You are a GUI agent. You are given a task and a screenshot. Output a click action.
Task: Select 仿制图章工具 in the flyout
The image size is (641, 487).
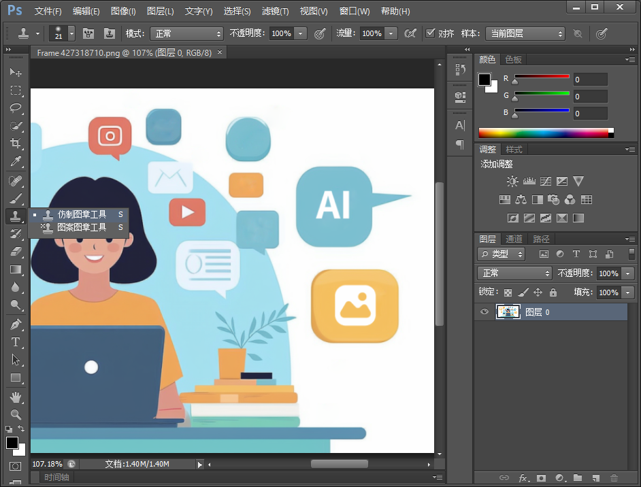click(82, 214)
